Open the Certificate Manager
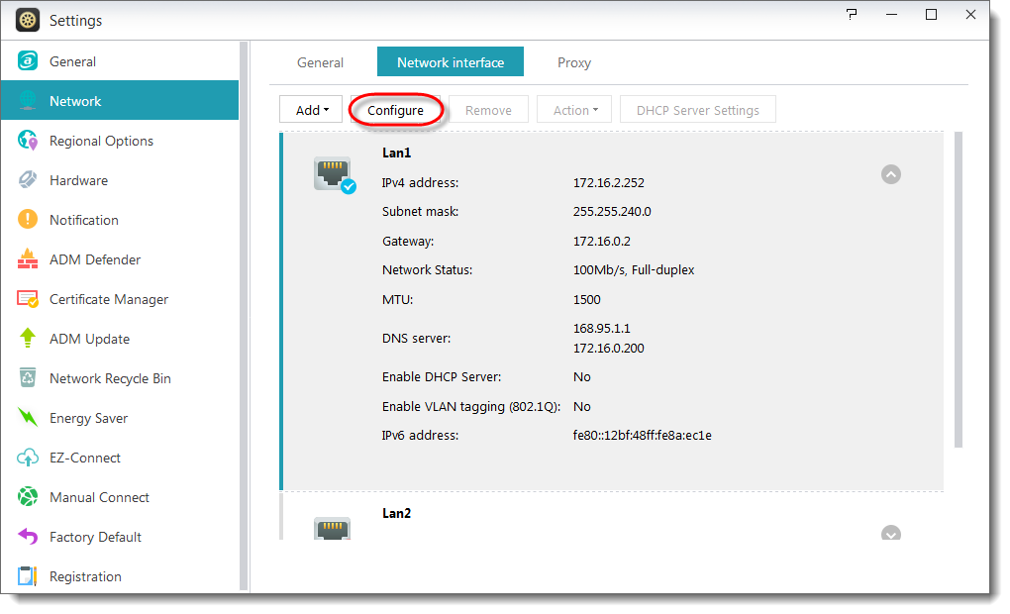Viewport: 1010px width, 614px height. point(27,299)
